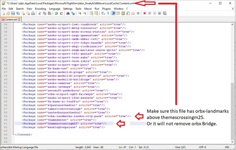This screenshot has height=150, width=236.
Task: Click the UTF-8 encoding status entry
Action: (x=202, y=147)
